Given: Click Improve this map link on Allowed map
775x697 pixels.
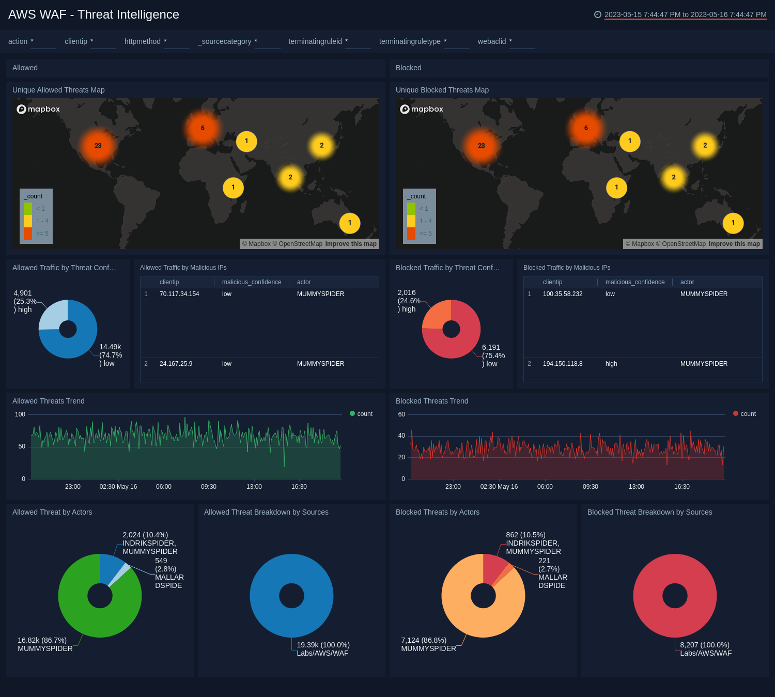Looking at the screenshot, I should click(351, 244).
